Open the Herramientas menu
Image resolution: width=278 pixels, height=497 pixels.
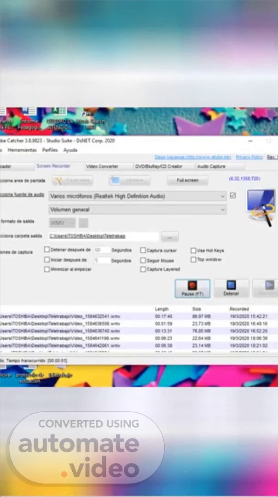(22, 150)
